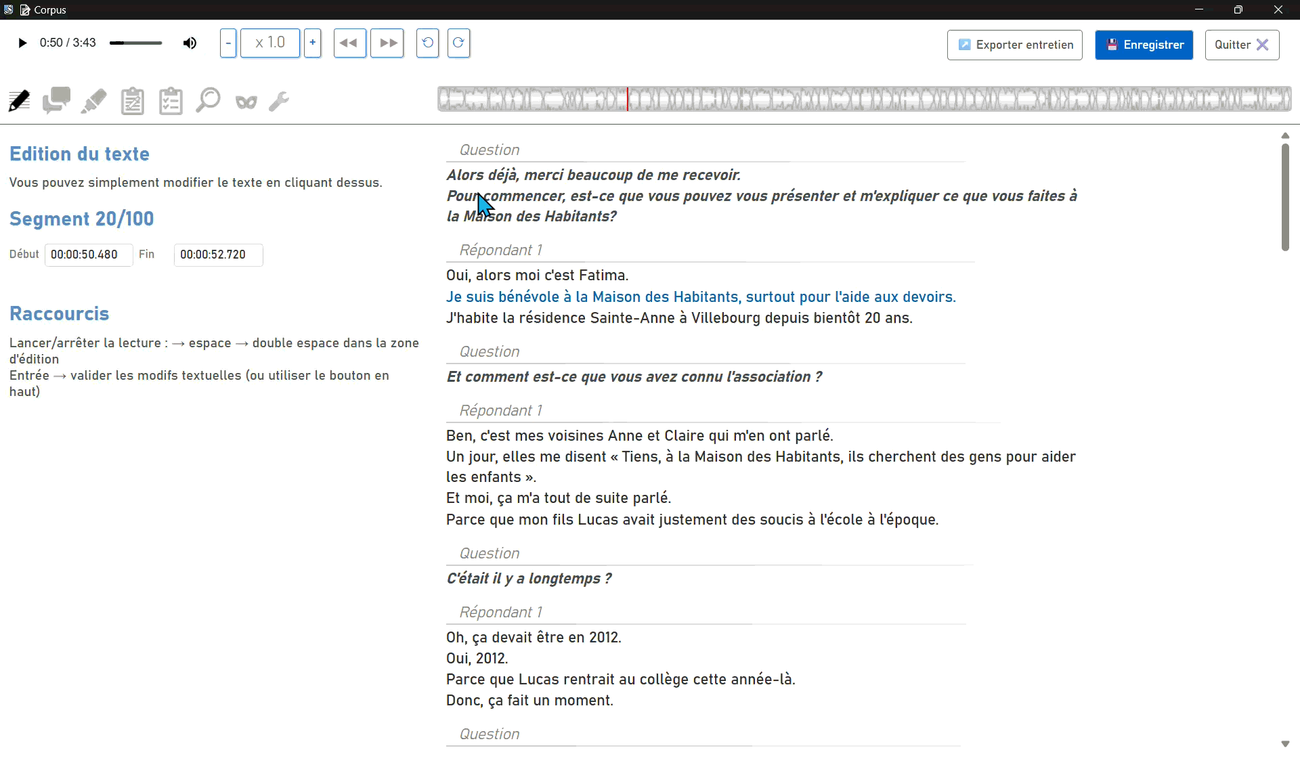The image size is (1300, 769).
Task: Redo change with clockwise arrow icon
Action: tap(458, 43)
